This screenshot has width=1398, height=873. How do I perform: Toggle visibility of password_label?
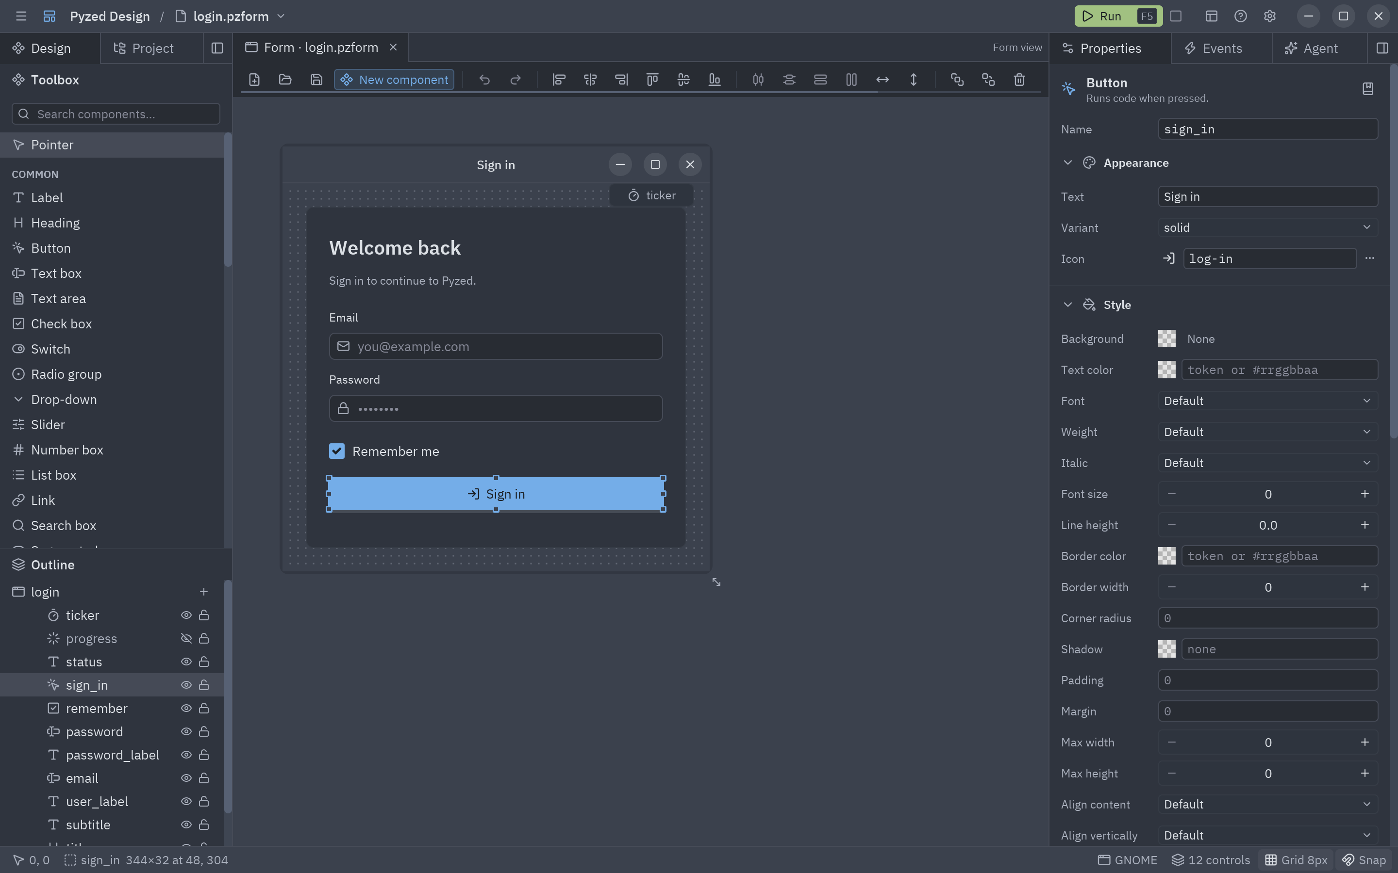click(186, 755)
